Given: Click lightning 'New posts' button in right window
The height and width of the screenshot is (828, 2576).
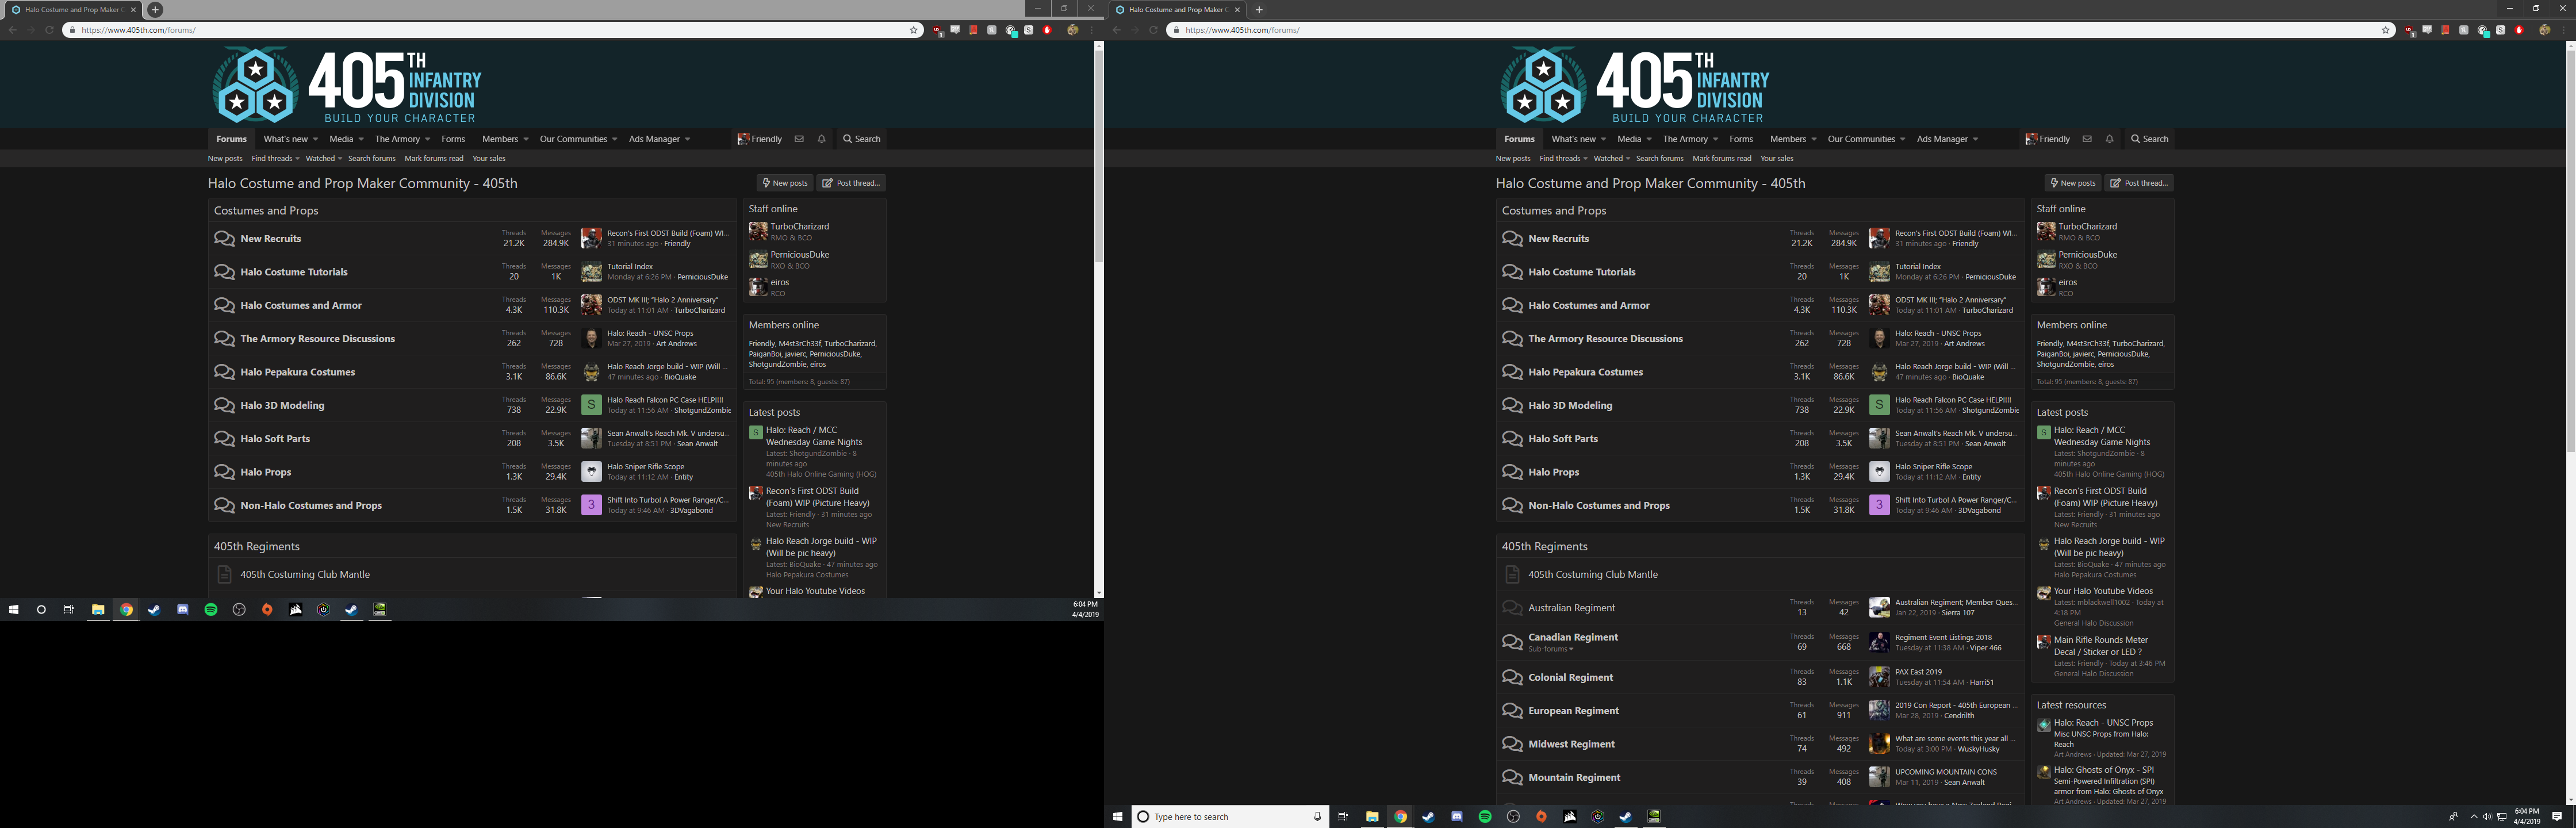Looking at the screenshot, I should coord(2072,183).
